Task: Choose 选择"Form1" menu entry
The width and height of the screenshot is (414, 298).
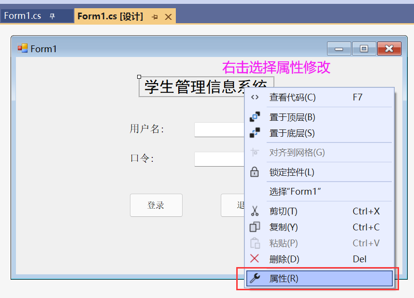Action: pos(295,192)
